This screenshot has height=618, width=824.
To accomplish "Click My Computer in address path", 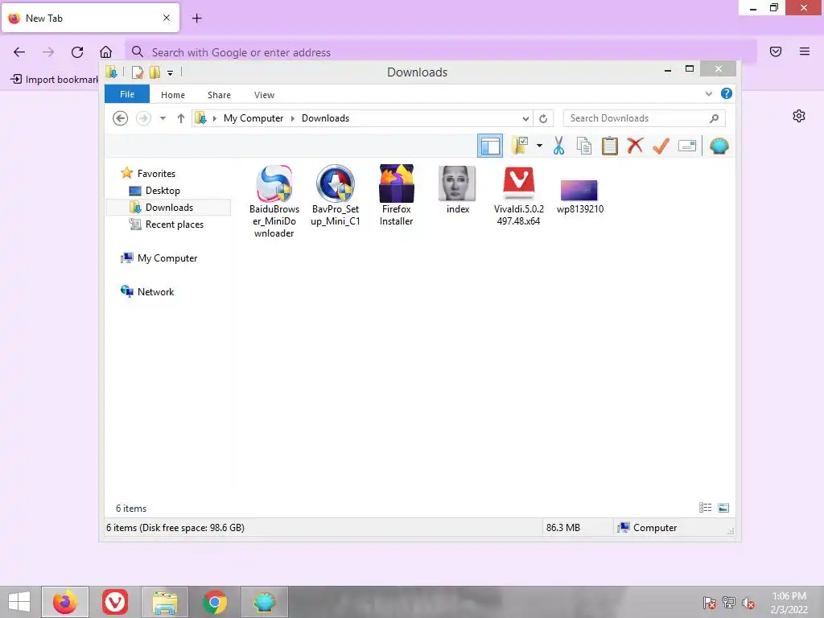I will pyautogui.click(x=253, y=118).
